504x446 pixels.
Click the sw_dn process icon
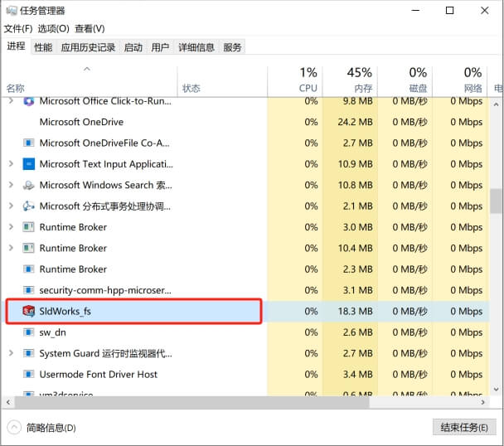pyautogui.click(x=29, y=332)
